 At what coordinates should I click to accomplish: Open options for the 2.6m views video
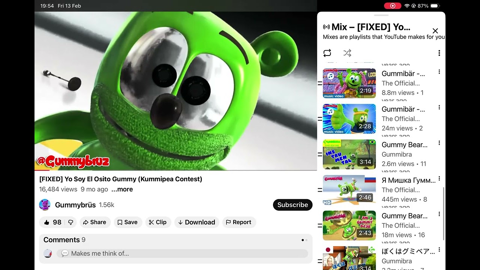439,143
